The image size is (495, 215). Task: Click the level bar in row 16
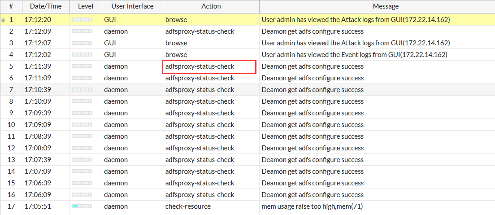82,195
